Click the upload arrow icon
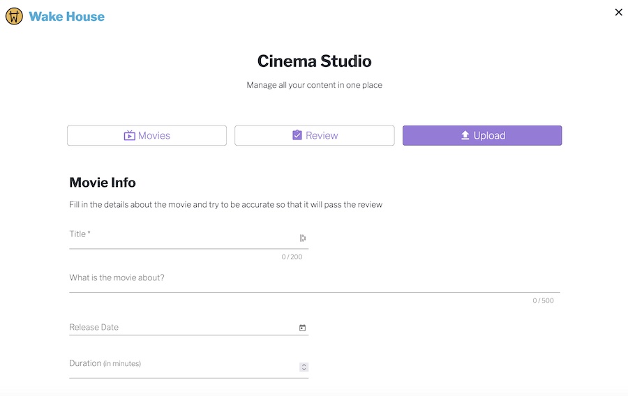Screen dimensions: 628x396 [465, 135]
